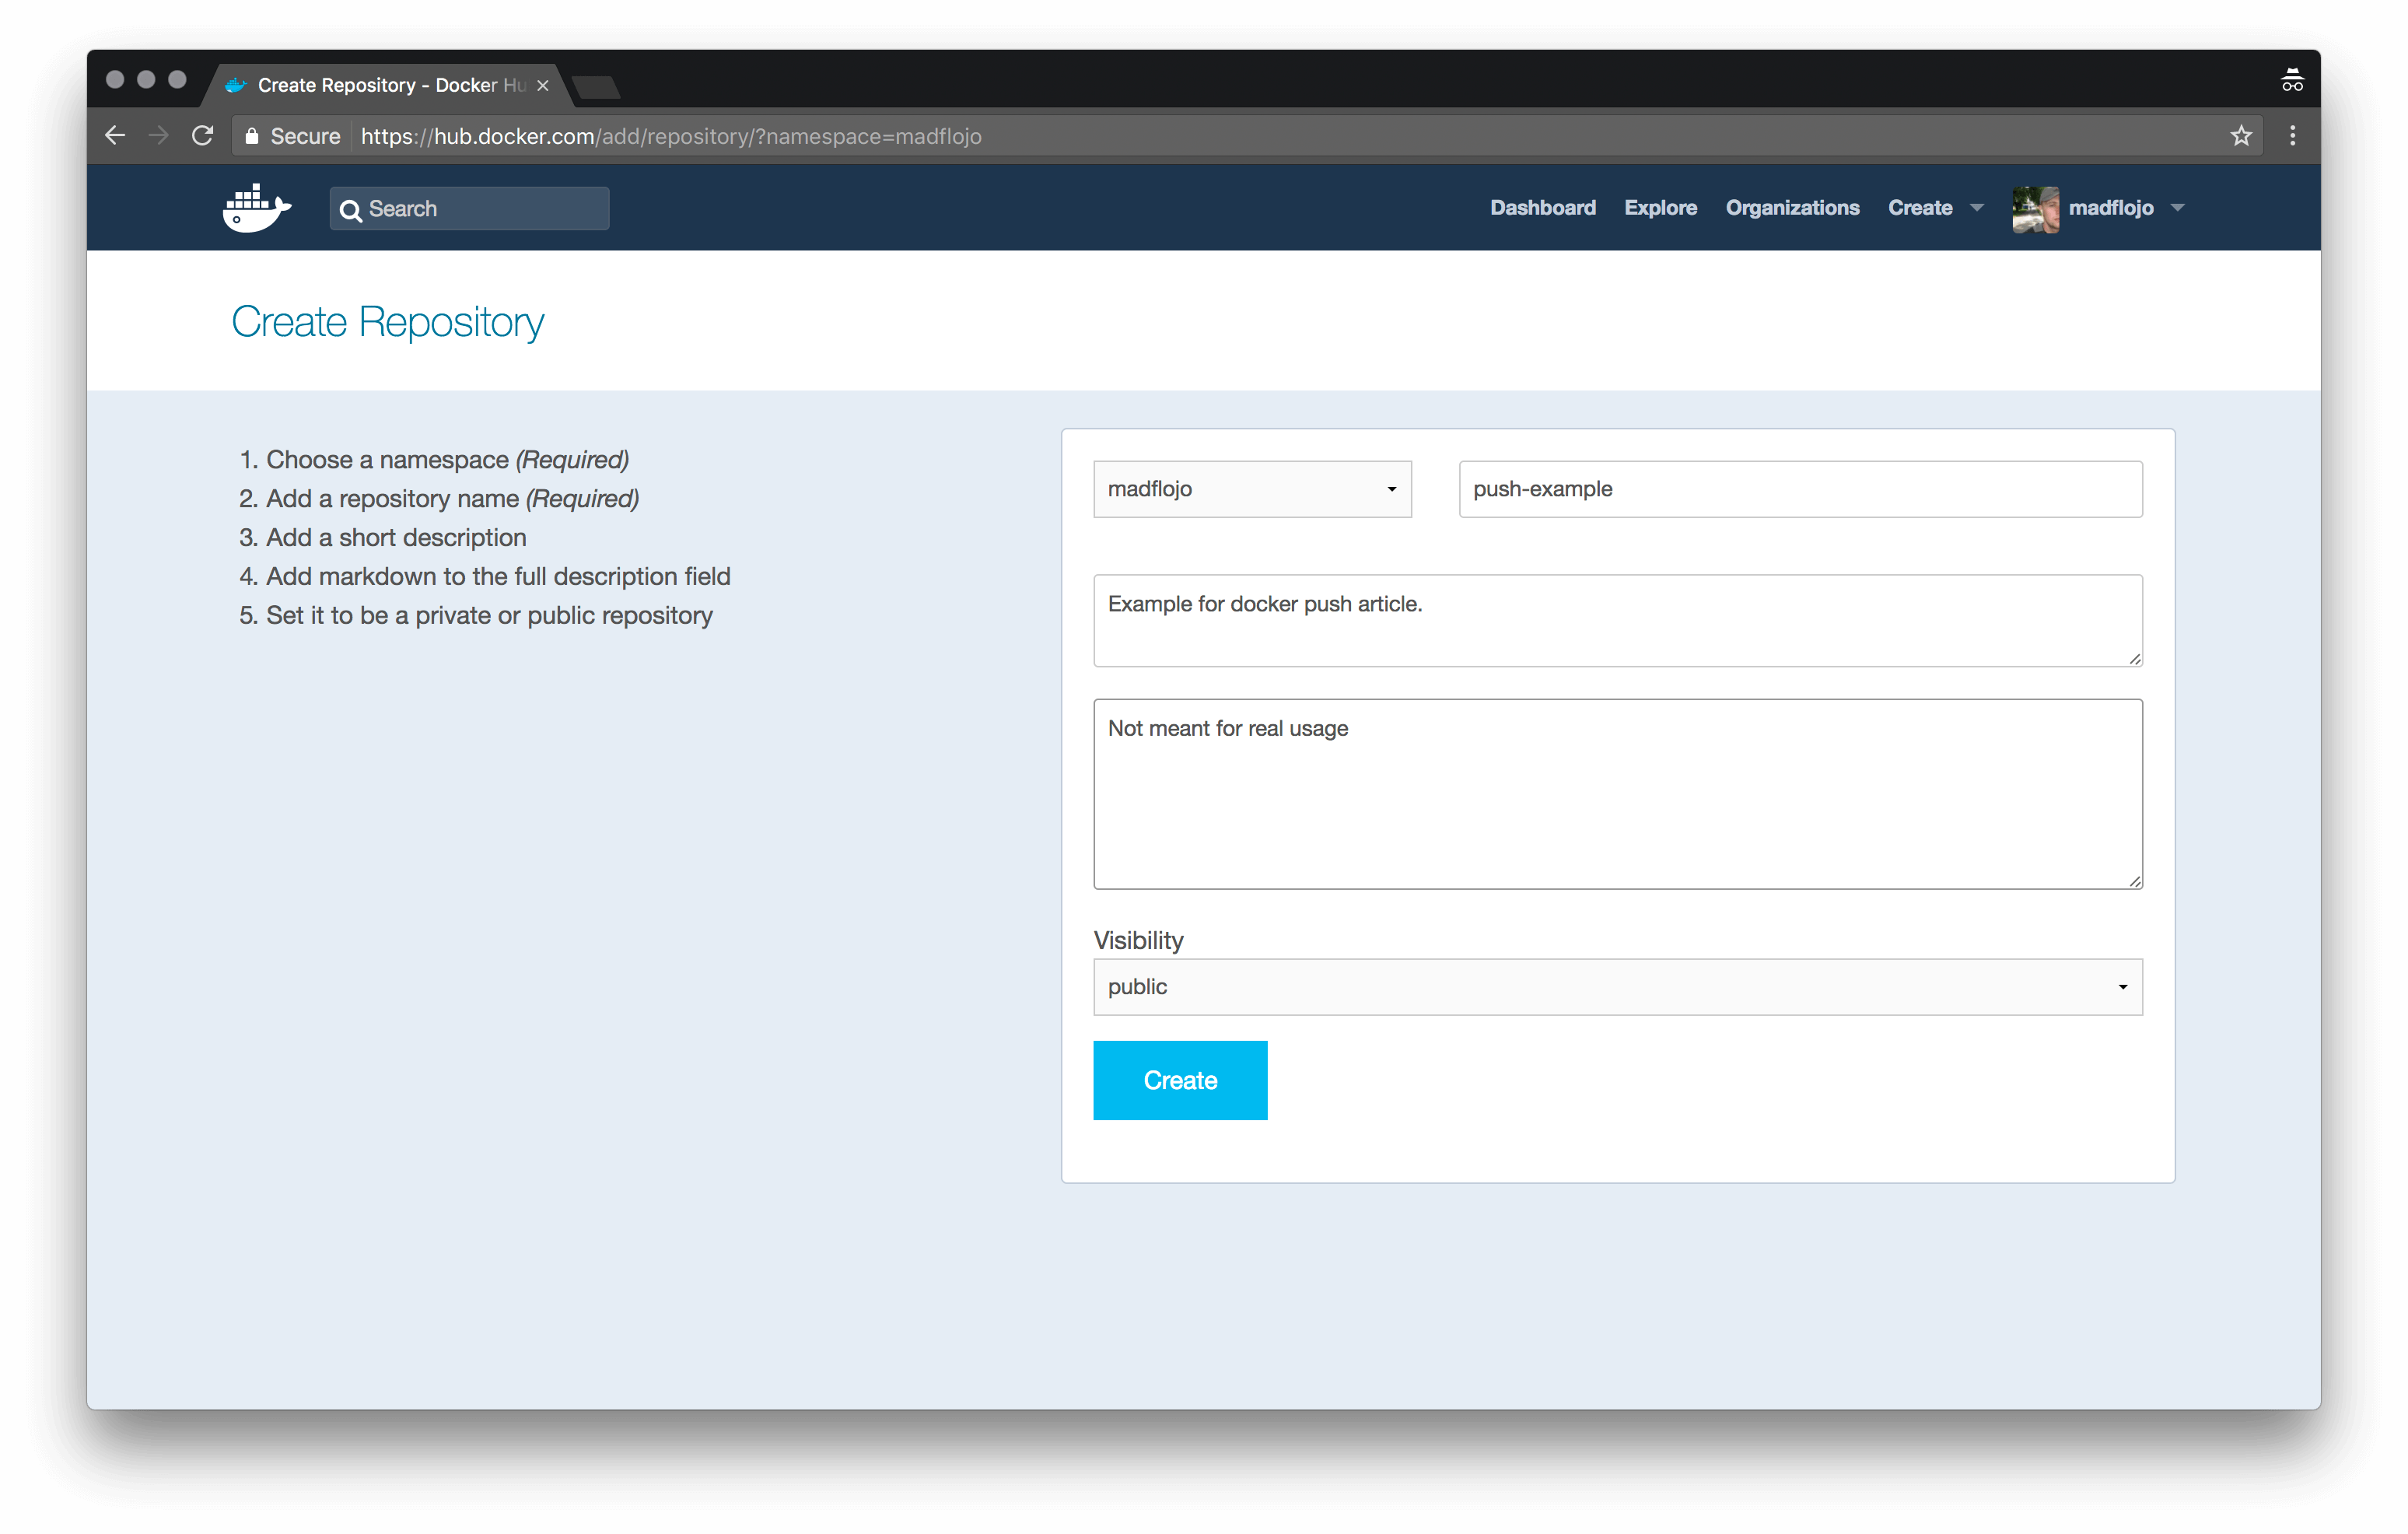This screenshot has height=1534, width=2408.
Task: Click the repository name field push-example
Action: pos(1800,489)
